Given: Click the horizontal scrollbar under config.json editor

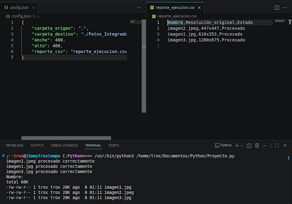Looking at the screenshot, I should click(x=66, y=138).
